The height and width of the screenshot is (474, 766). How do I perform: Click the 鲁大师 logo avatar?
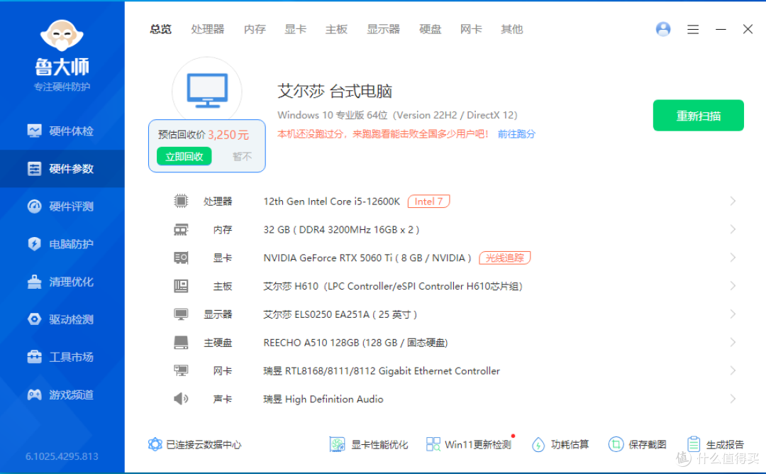point(62,35)
